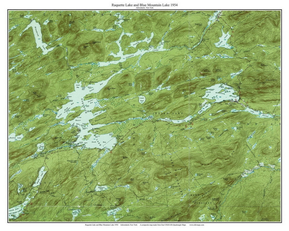Select the Sagamore Lake name
This screenshot has height=231, width=289.
tap(101, 188)
